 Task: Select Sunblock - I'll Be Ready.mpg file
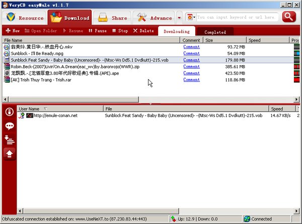click(x=151, y=53)
